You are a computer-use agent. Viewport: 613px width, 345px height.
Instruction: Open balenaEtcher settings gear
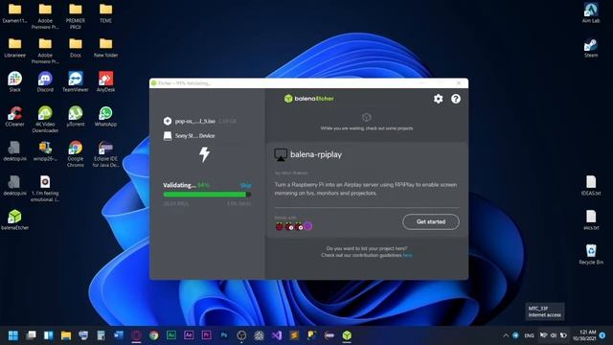(439, 99)
